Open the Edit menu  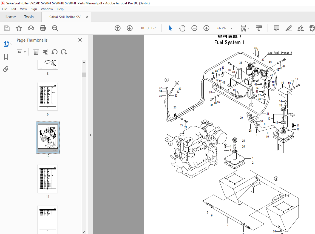click(x=13, y=9)
